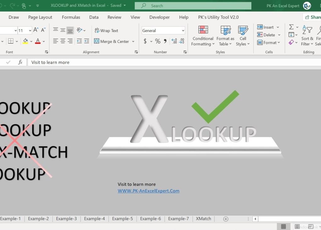Apply top align to cell
This screenshot has width=321, height=230.
click(55, 30)
